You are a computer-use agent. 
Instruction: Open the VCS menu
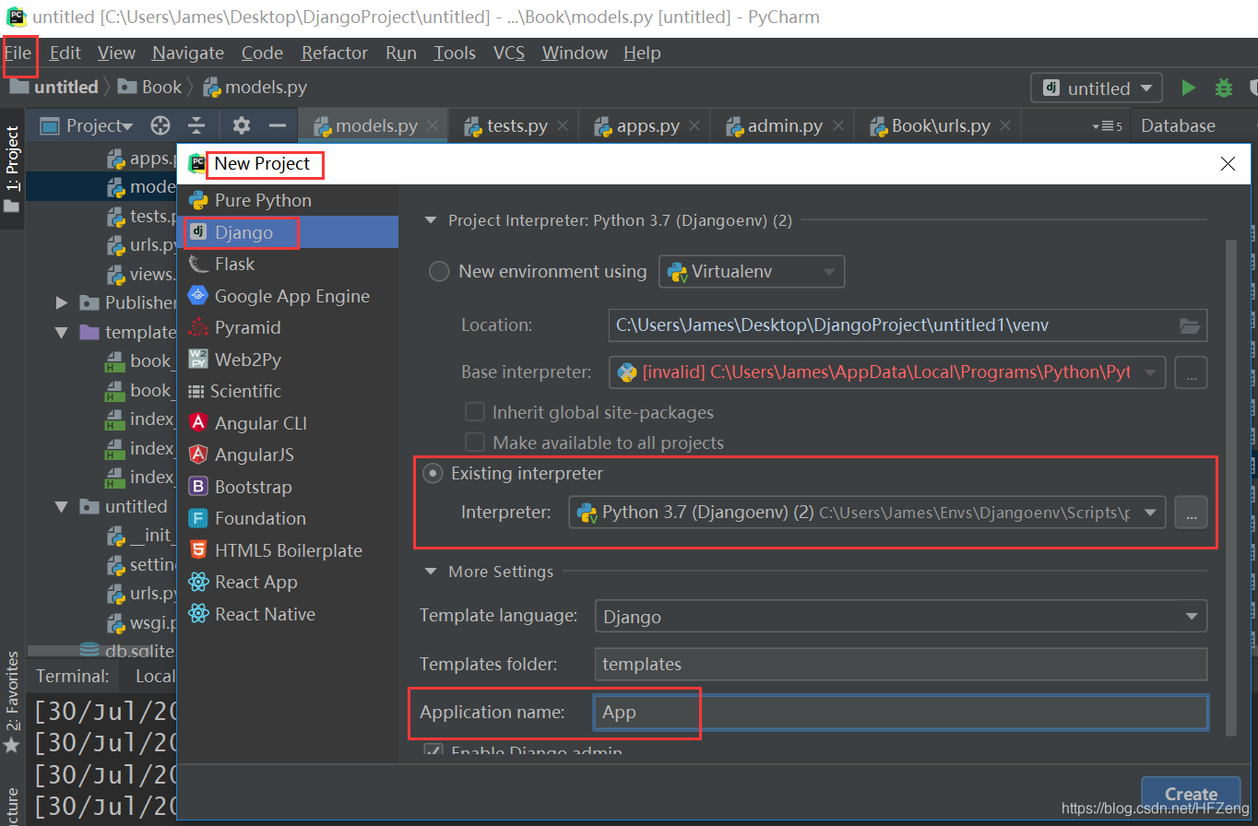[x=509, y=53]
